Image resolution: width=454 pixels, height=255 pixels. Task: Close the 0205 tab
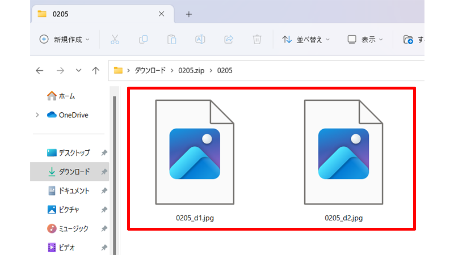coord(162,14)
